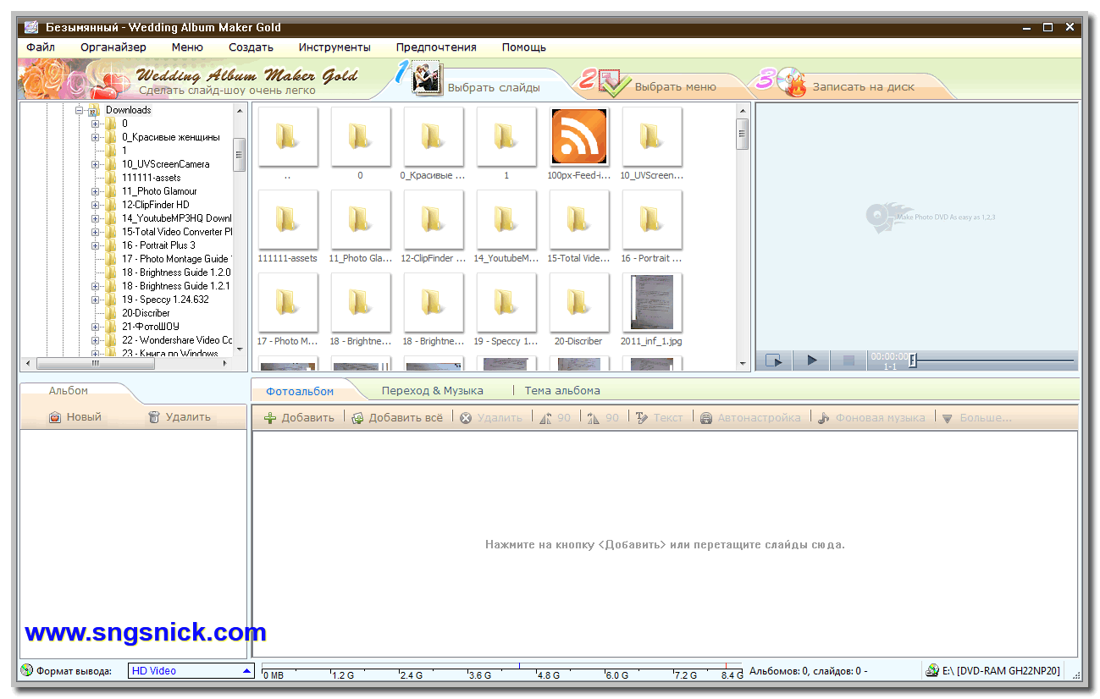Click the Stop preview button

coord(848,361)
